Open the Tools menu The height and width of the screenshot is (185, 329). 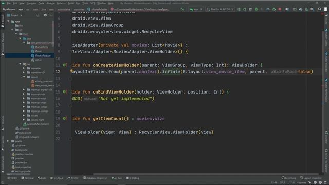85,3
